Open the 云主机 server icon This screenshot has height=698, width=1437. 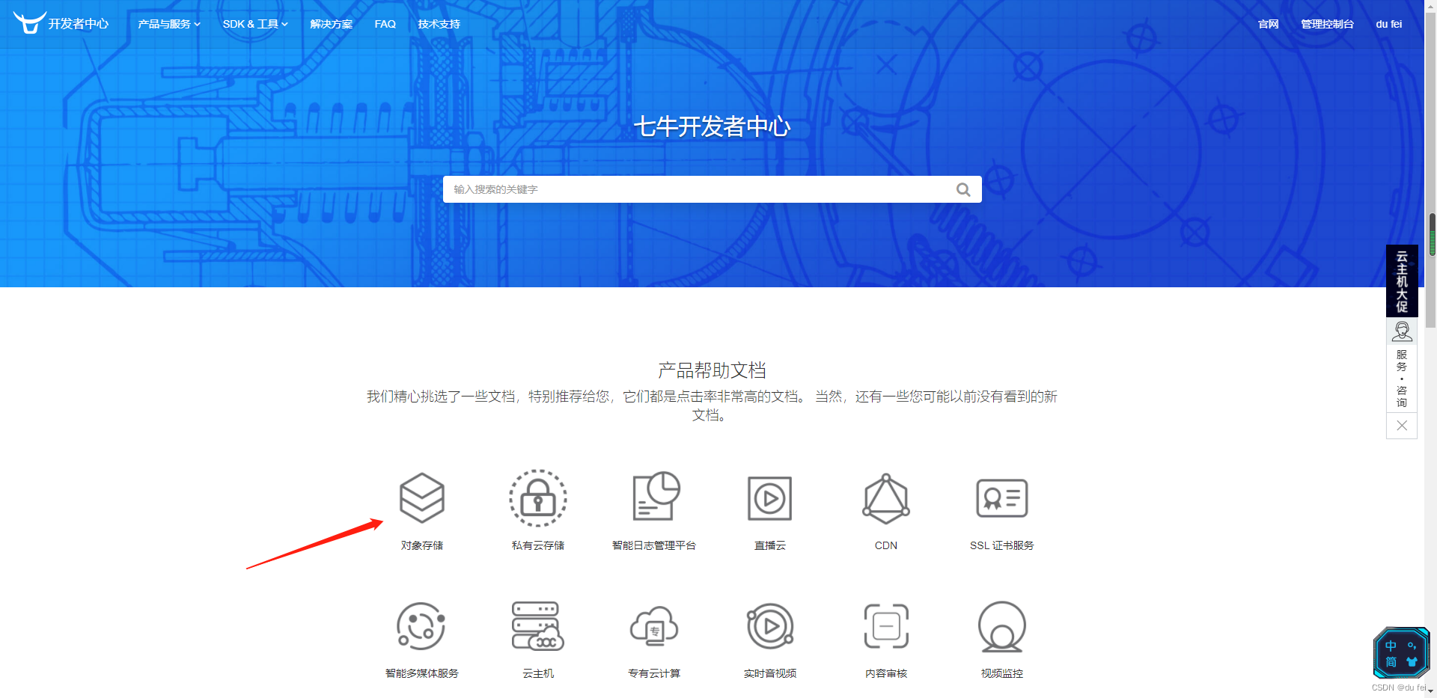click(x=537, y=626)
